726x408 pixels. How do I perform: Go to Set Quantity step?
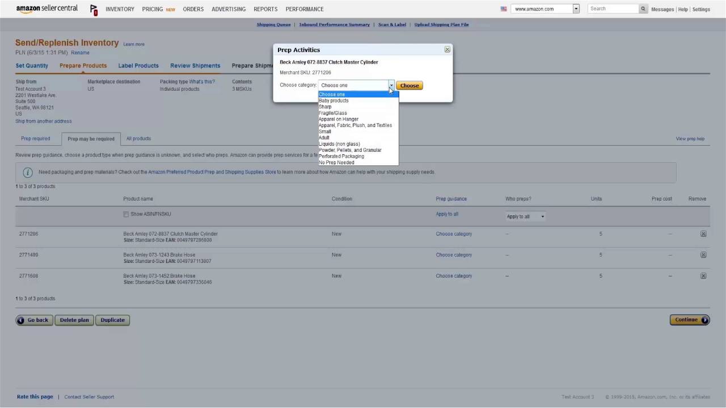click(32, 66)
